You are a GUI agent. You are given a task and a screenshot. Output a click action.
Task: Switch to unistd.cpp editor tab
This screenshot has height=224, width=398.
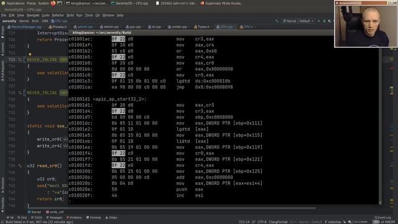pos(178,27)
